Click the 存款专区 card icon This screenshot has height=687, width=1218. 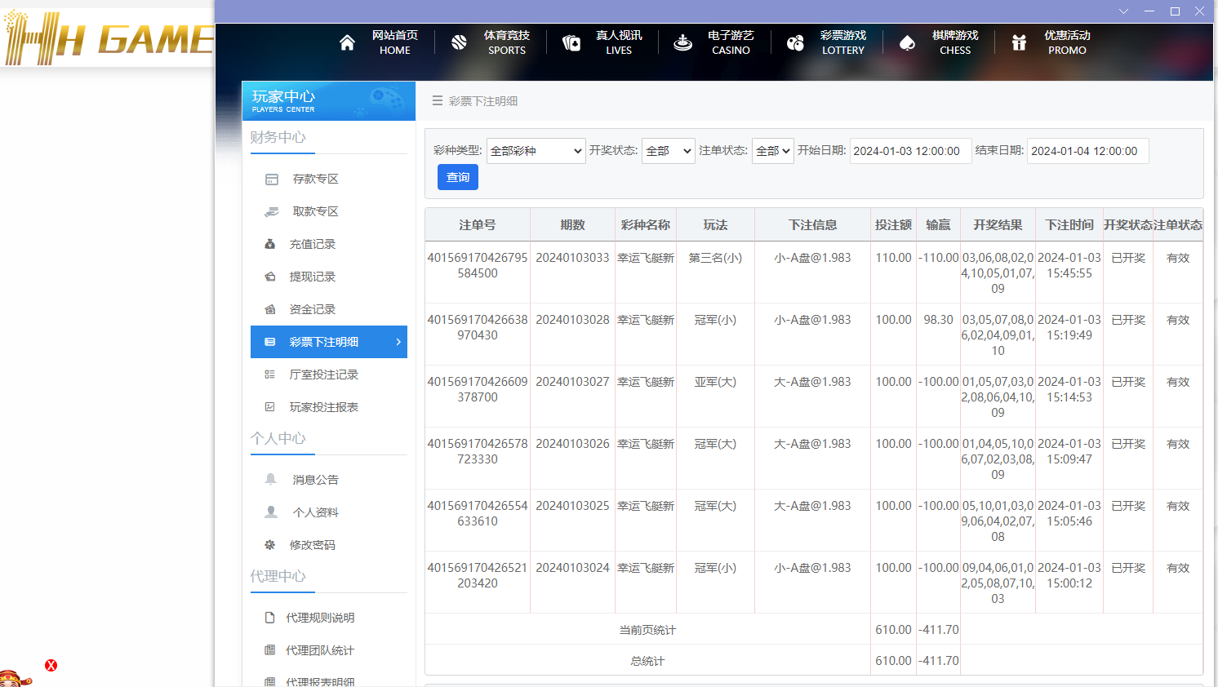point(272,180)
